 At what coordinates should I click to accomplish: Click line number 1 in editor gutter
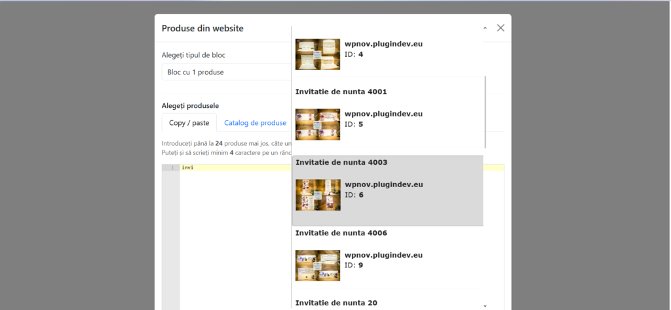click(172, 167)
